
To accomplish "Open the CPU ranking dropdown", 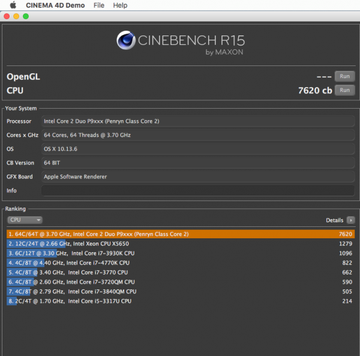I will pyautogui.click(x=25, y=220).
